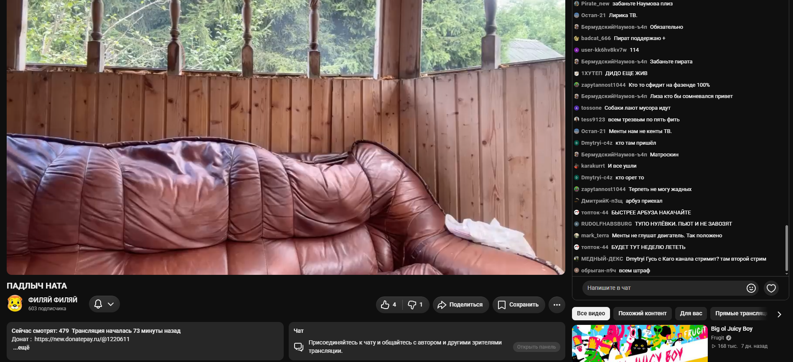Click the ФИЛЯЙ ФИЛЯЙ channel avatar

point(15,304)
